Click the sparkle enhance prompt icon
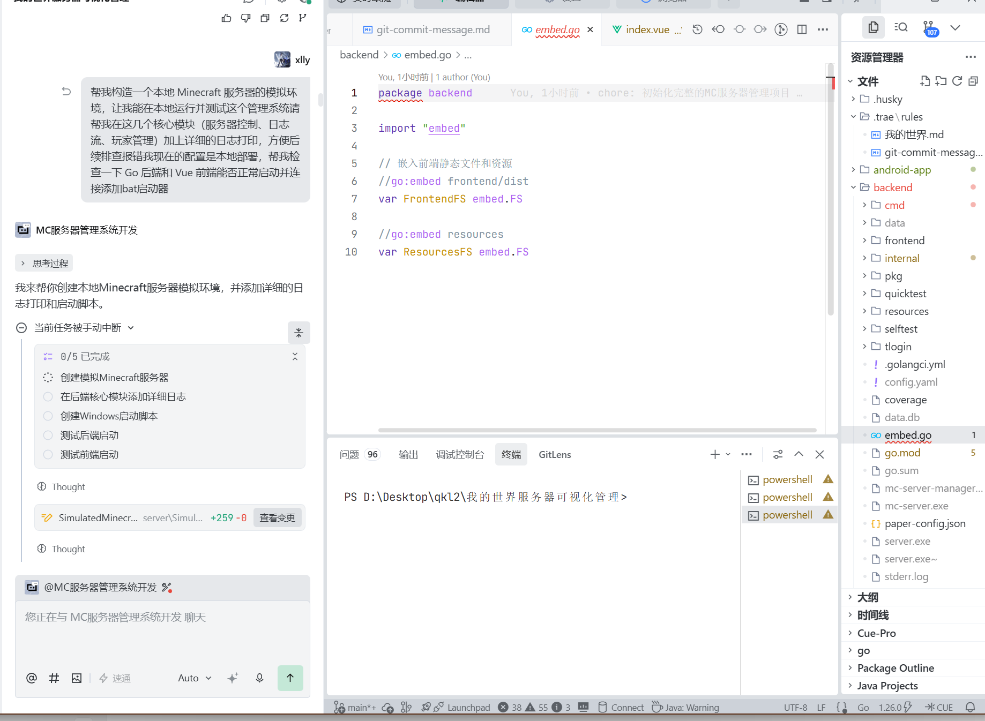985x721 pixels. coord(233,678)
